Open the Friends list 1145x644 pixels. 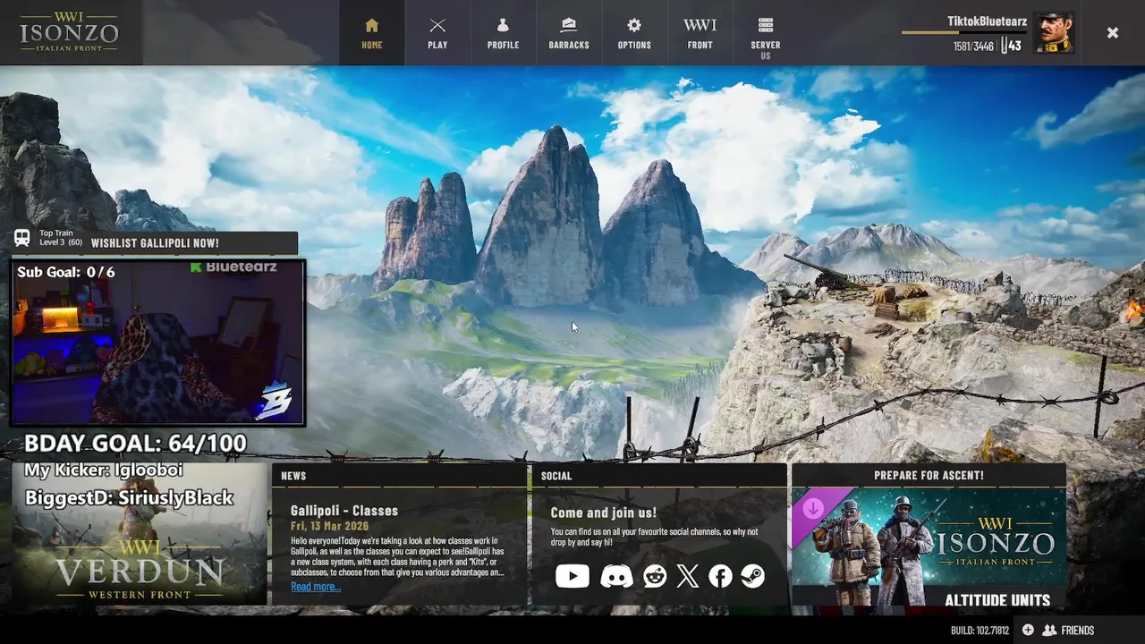1068,631
